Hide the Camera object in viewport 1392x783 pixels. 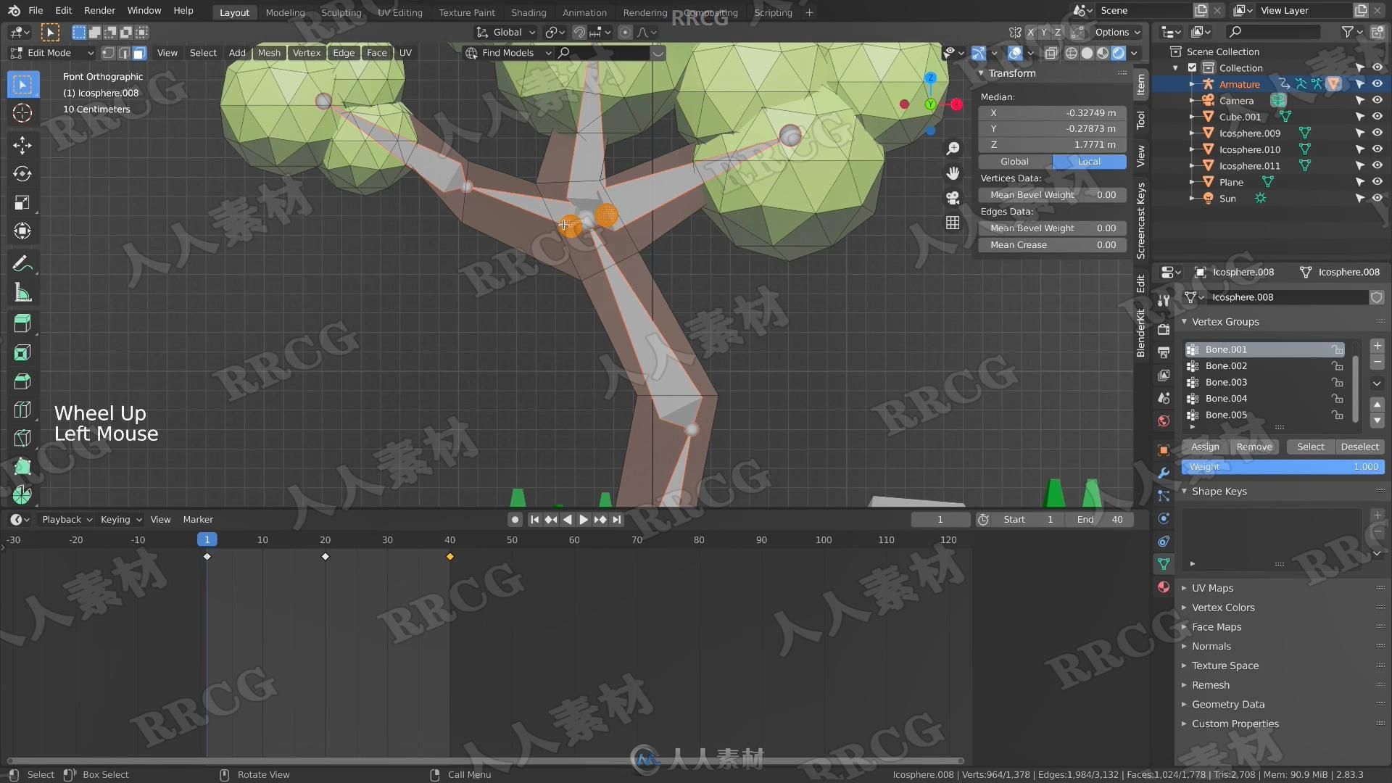[x=1377, y=101]
